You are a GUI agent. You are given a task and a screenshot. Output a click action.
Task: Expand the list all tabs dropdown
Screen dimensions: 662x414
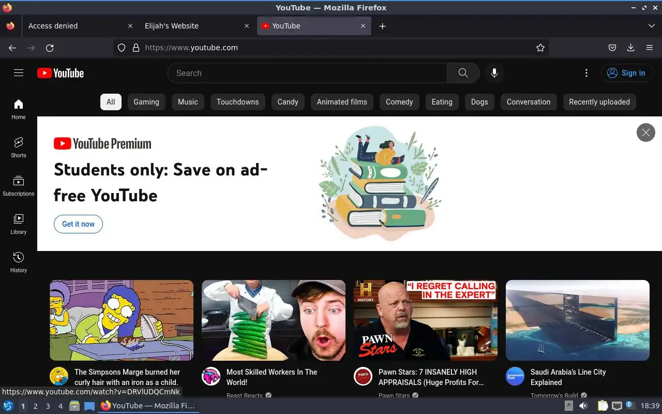(652, 26)
